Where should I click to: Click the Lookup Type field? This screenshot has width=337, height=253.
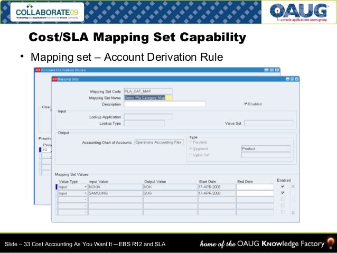tap(144, 123)
